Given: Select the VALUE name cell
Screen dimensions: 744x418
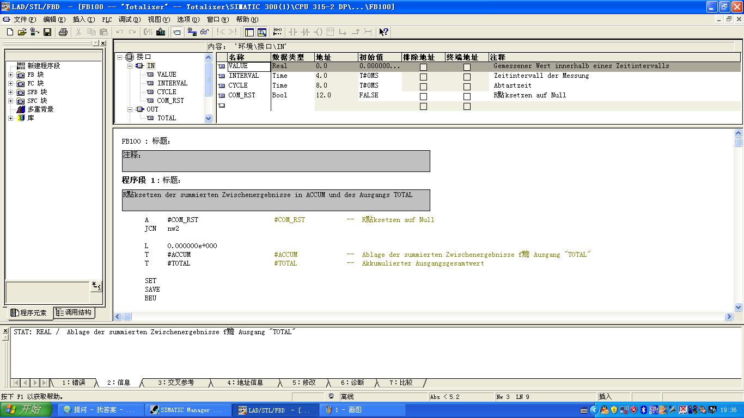Looking at the screenshot, I should tap(249, 66).
